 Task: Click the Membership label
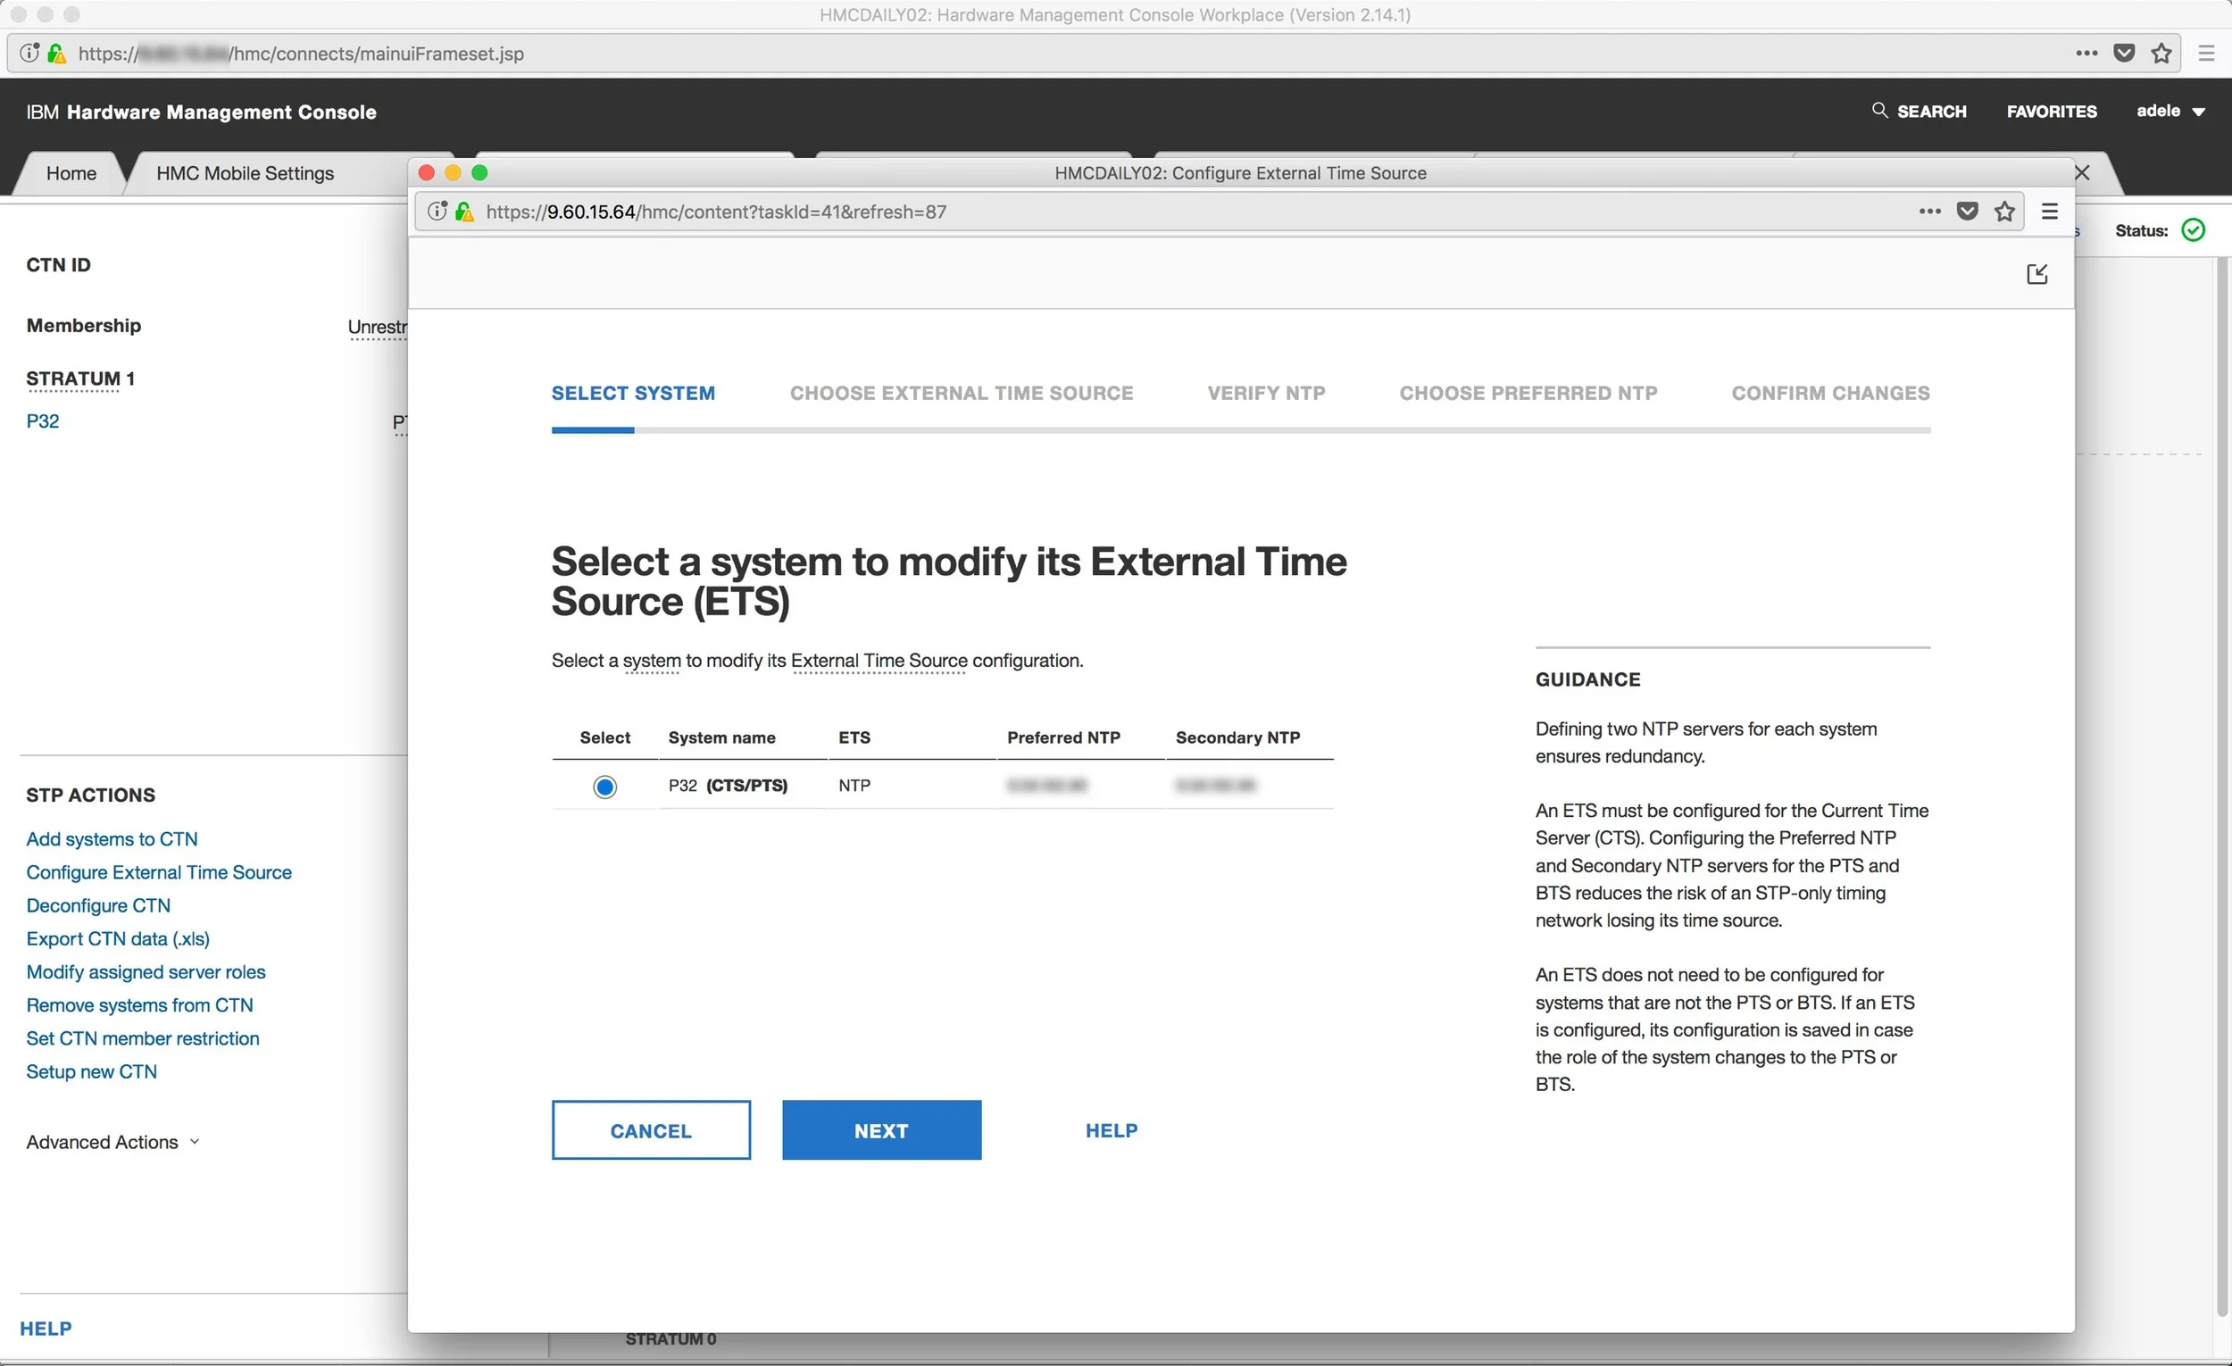tap(83, 325)
